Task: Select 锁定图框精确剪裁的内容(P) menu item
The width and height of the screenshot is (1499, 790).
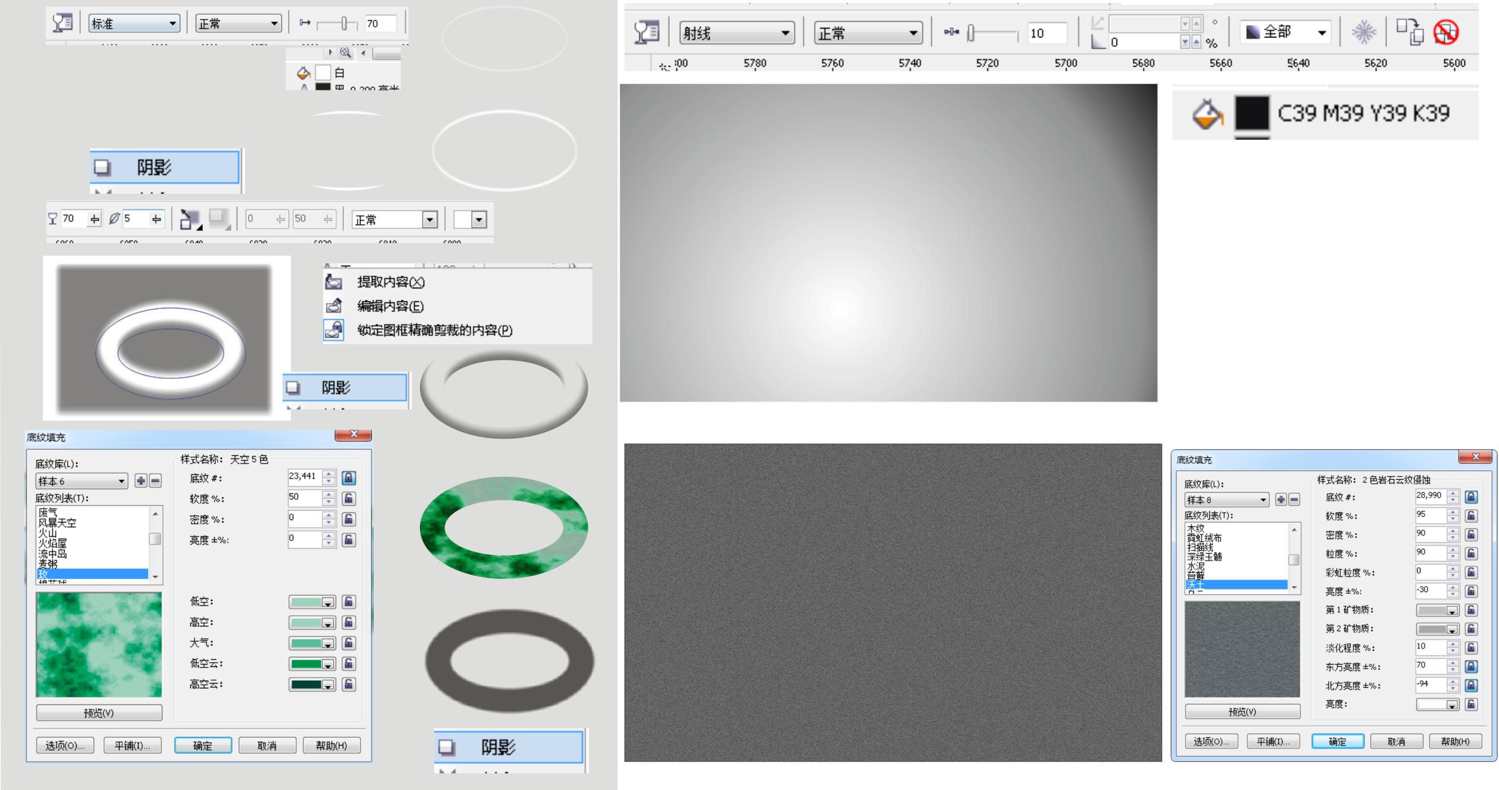Action: (x=434, y=330)
